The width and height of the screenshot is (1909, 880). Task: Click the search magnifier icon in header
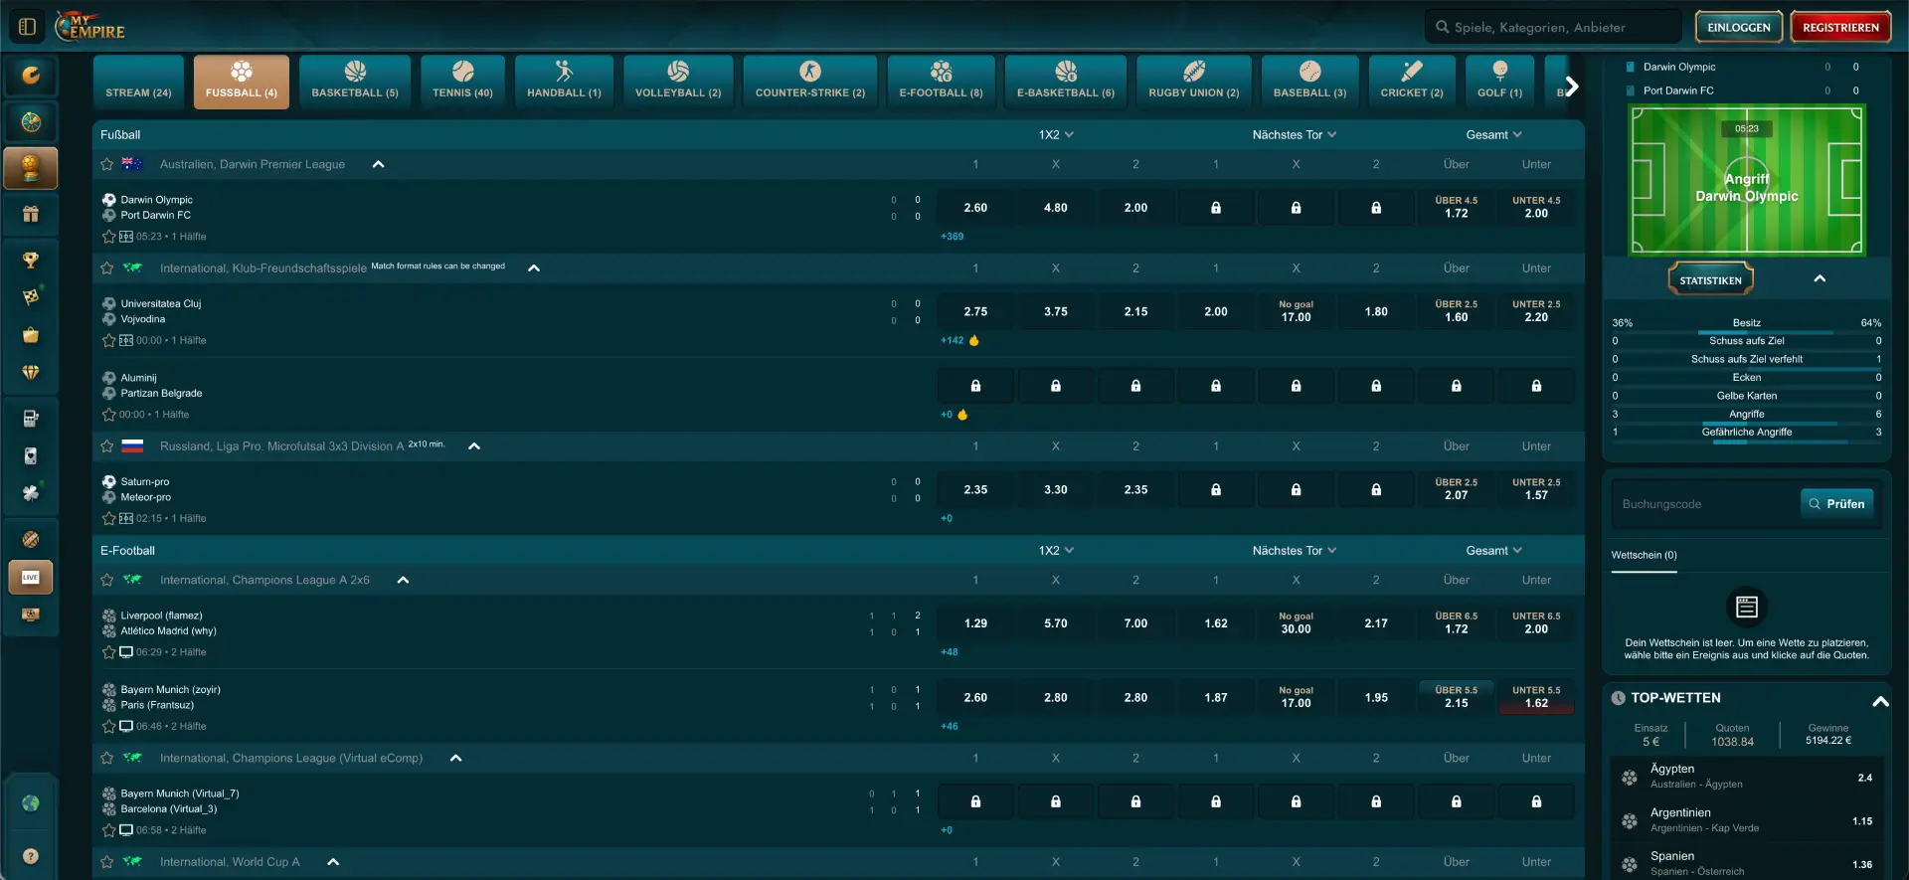[x=1442, y=27]
